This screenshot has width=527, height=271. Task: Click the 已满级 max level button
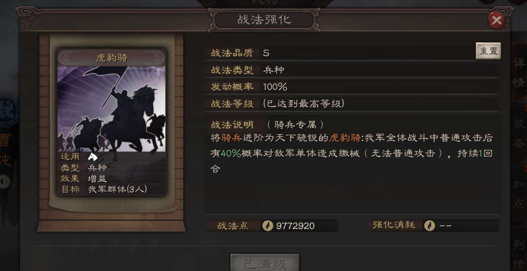(265, 263)
